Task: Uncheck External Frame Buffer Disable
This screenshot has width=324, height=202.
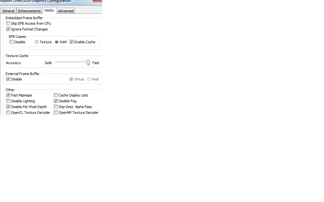Action: pyautogui.click(x=8, y=79)
